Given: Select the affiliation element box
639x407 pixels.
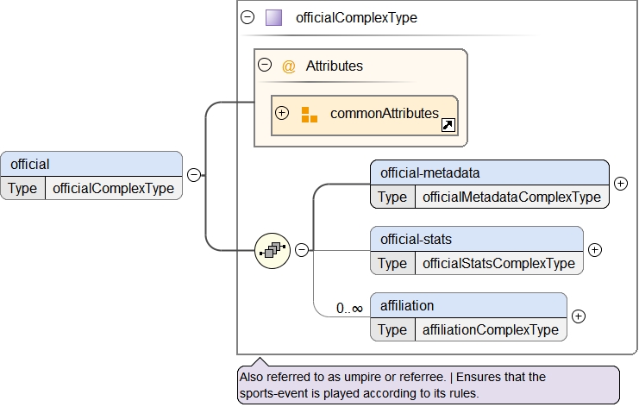Looking at the screenshot, I should [468, 305].
